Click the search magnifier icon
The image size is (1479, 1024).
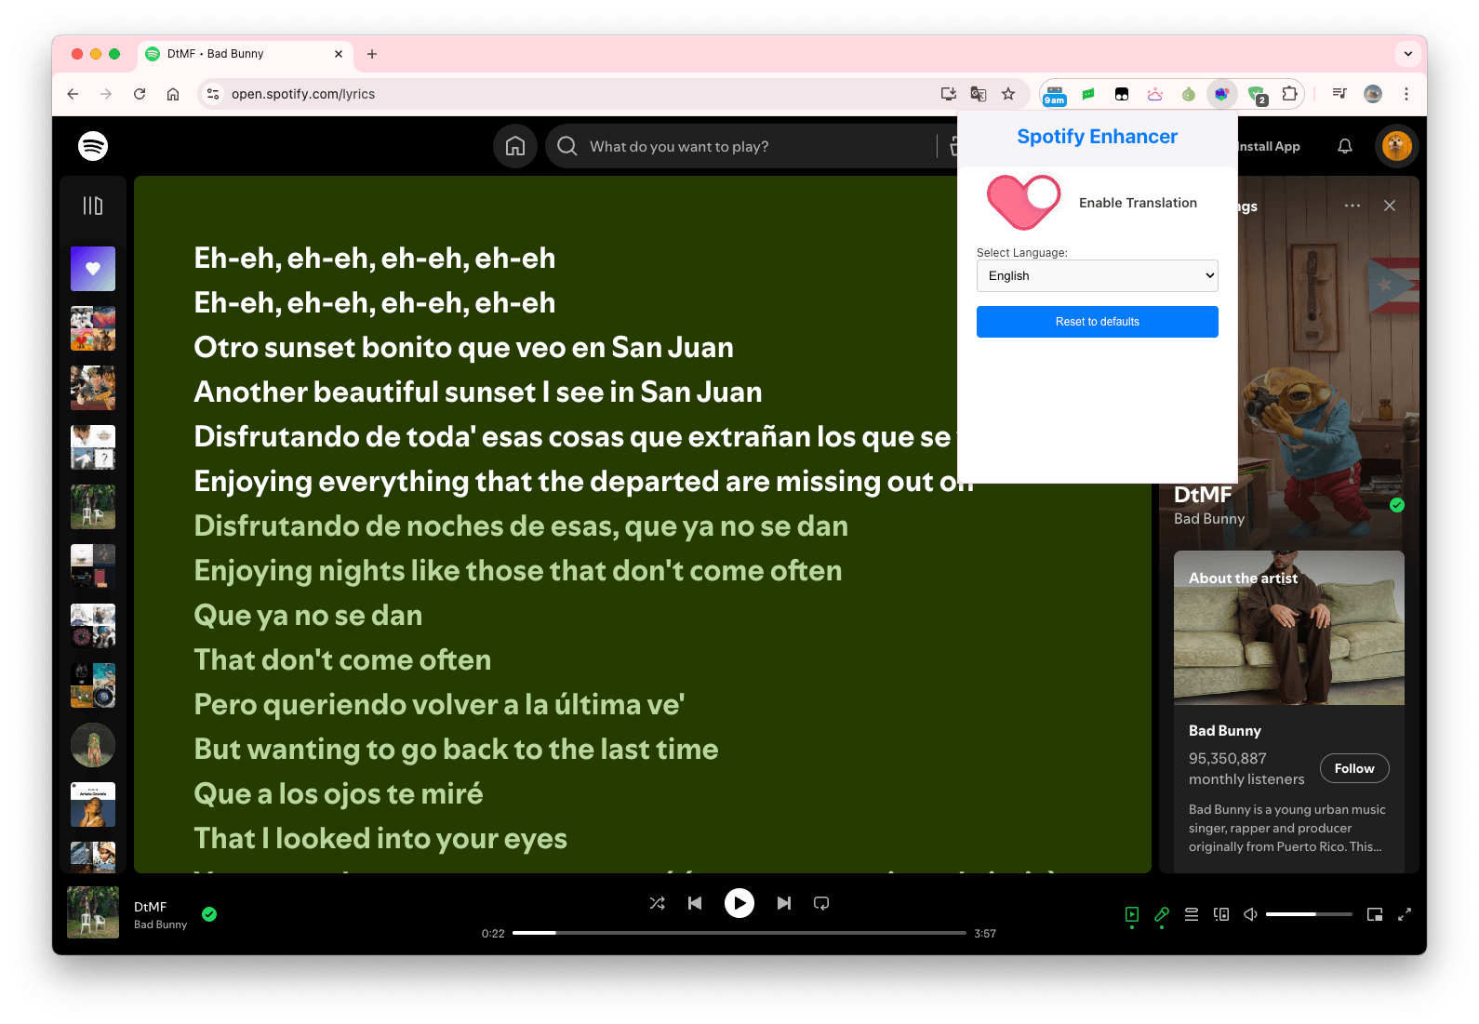coord(567,146)
